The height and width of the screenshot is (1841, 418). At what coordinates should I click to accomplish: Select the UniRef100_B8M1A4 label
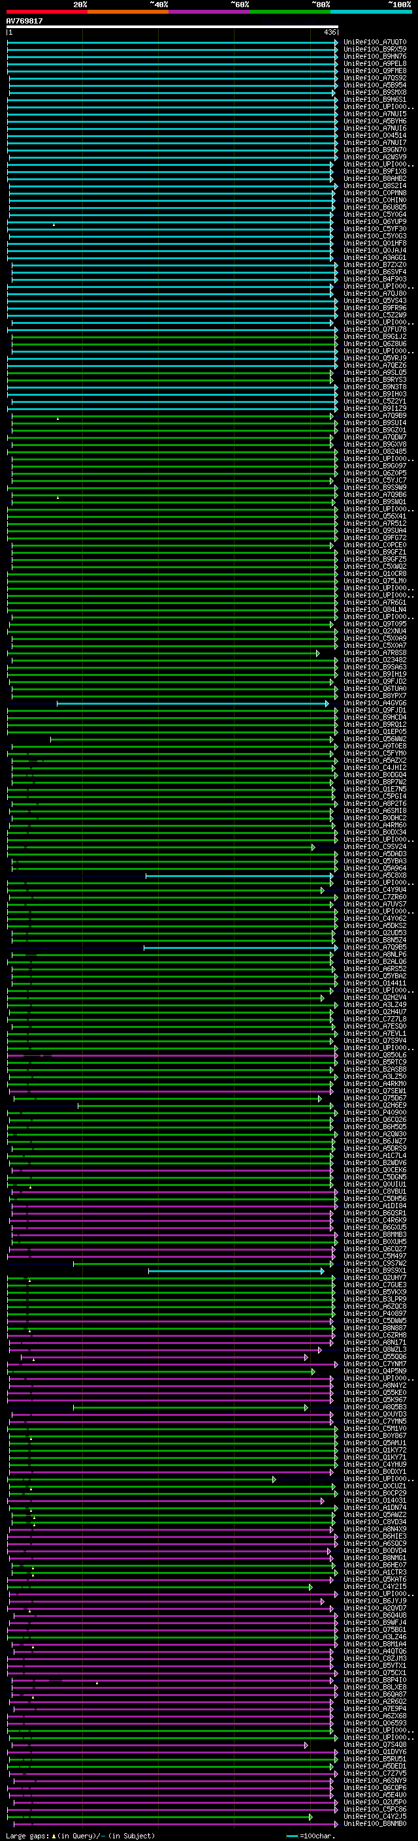coord(375,1644)
